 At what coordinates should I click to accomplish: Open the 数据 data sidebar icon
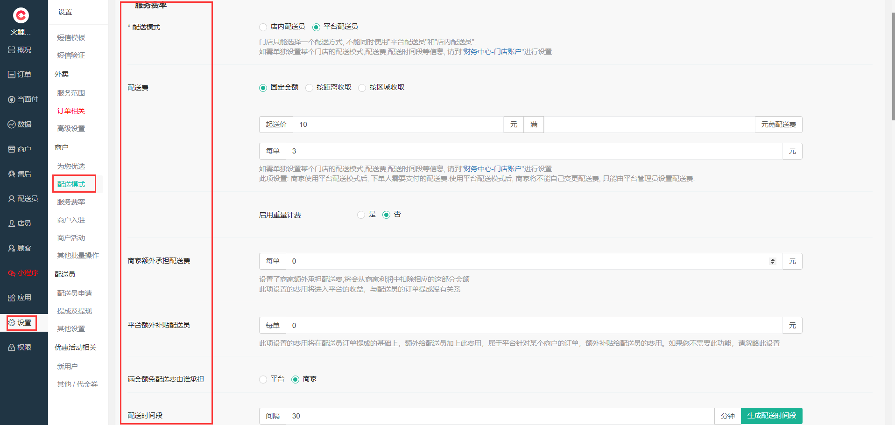pyautogui.click(x=12, y=124)
